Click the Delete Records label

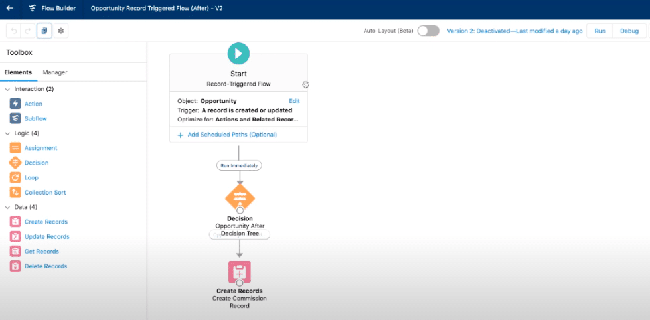46,266
